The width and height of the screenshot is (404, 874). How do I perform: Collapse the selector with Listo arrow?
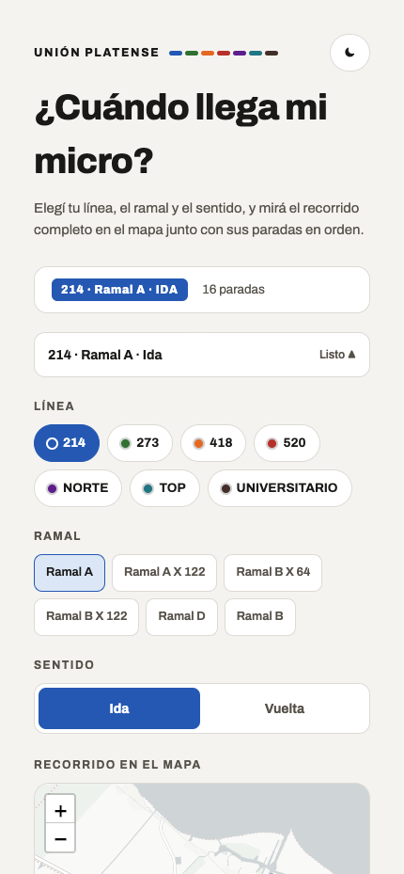point(337,355)
